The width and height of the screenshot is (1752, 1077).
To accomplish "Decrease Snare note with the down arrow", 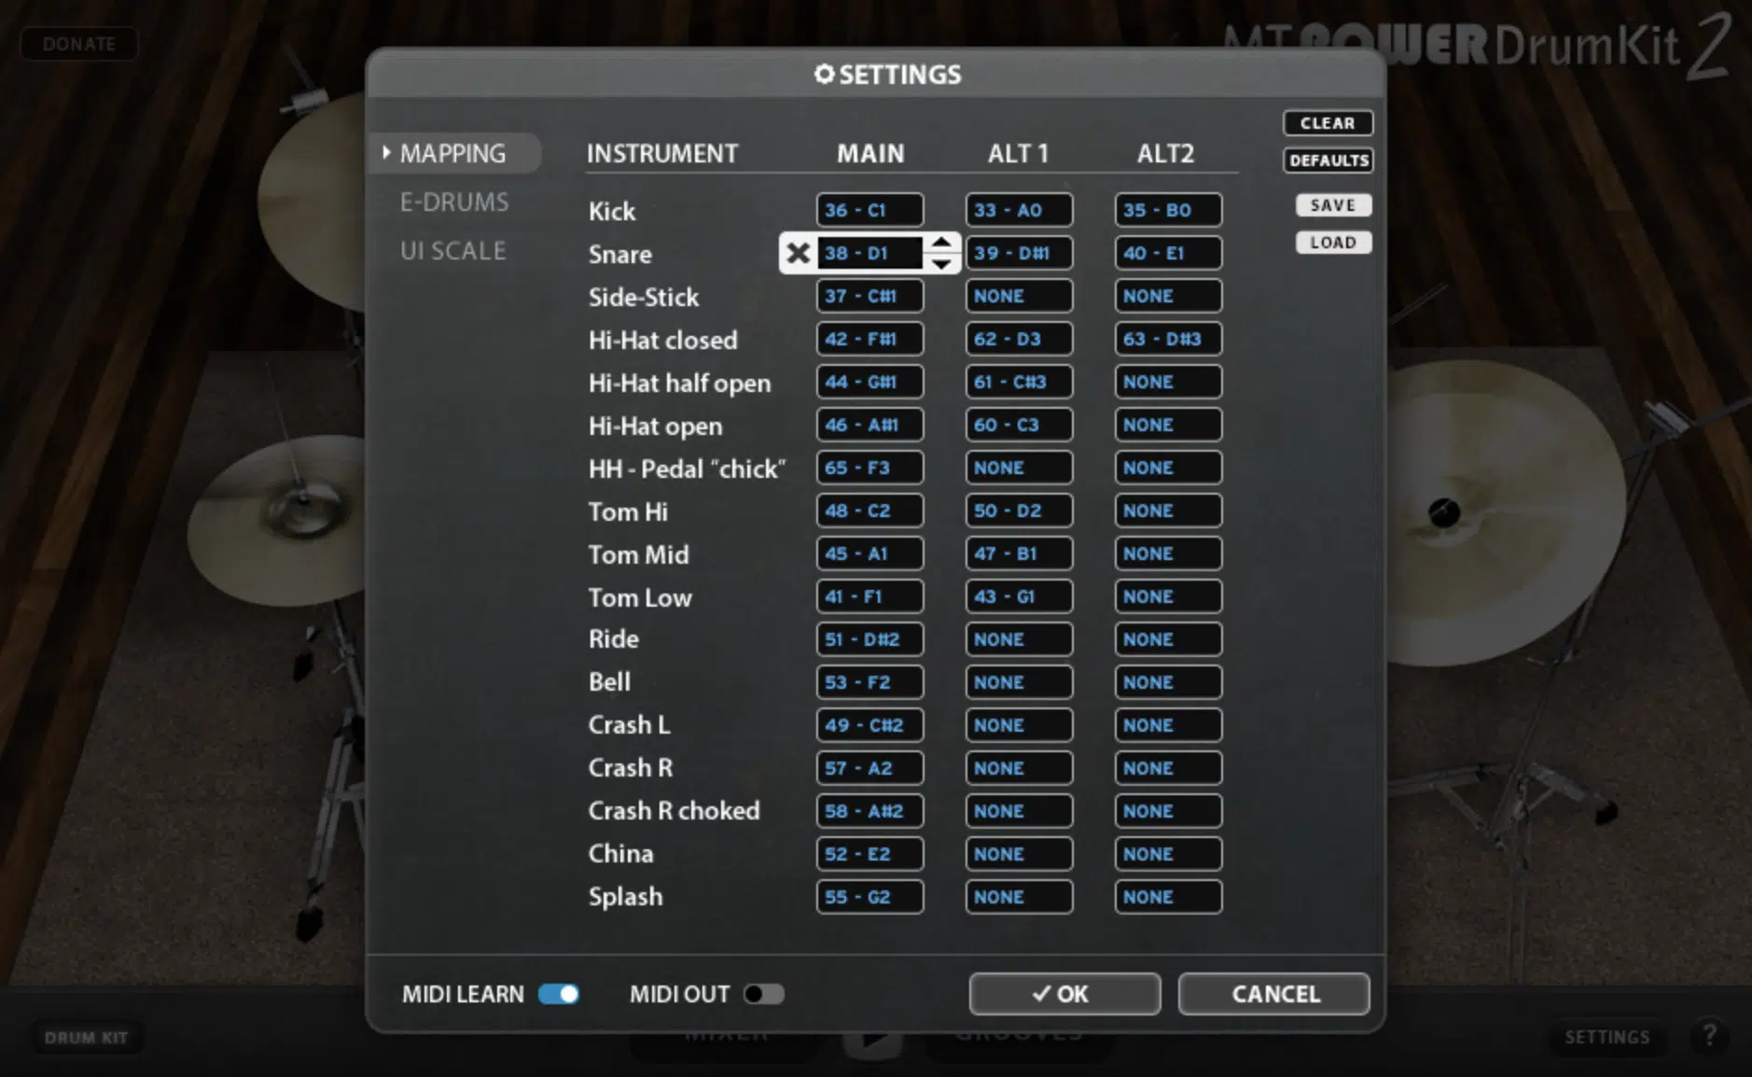I will tap(942, 264).
